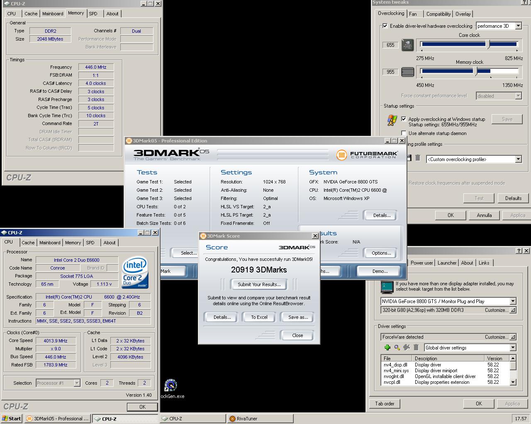Enable Use alternate startup daemon
The height and width of the screenshot is (424, 531).
[x=403, y=133]
